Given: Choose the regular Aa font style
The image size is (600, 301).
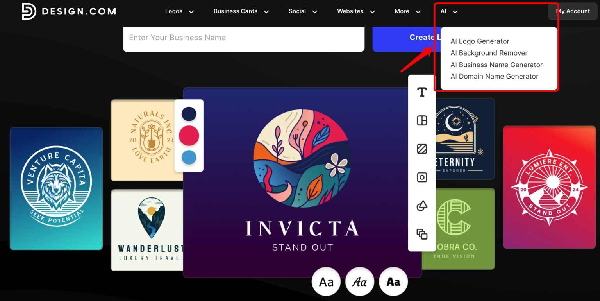Looking at the screenshot, I should 326,281.
